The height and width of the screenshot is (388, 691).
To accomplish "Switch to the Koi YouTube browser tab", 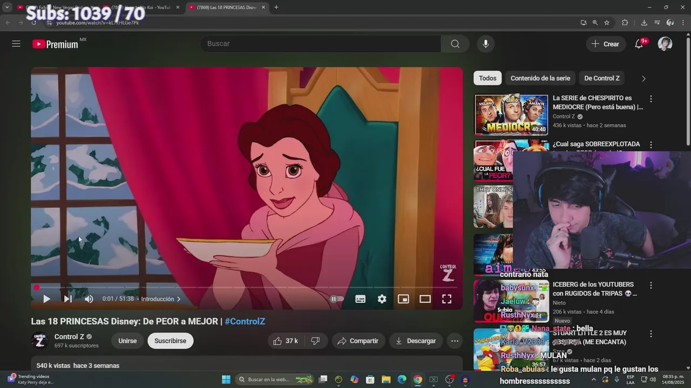I will click(142, 8).
